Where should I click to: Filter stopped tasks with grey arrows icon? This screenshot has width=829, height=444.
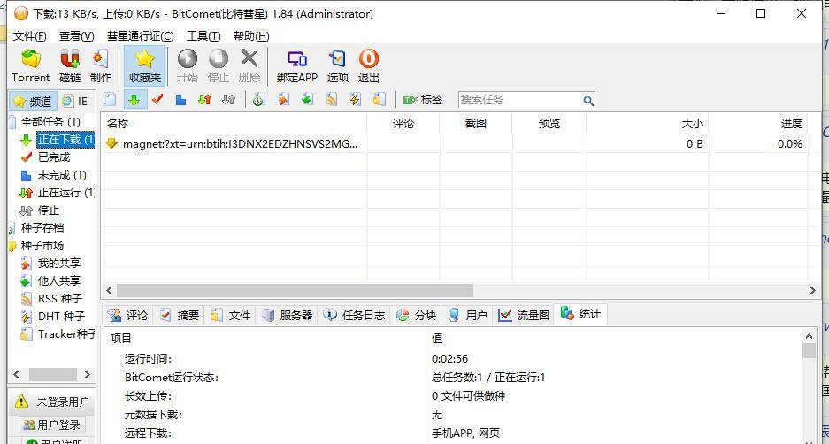[x=228, y=99]
